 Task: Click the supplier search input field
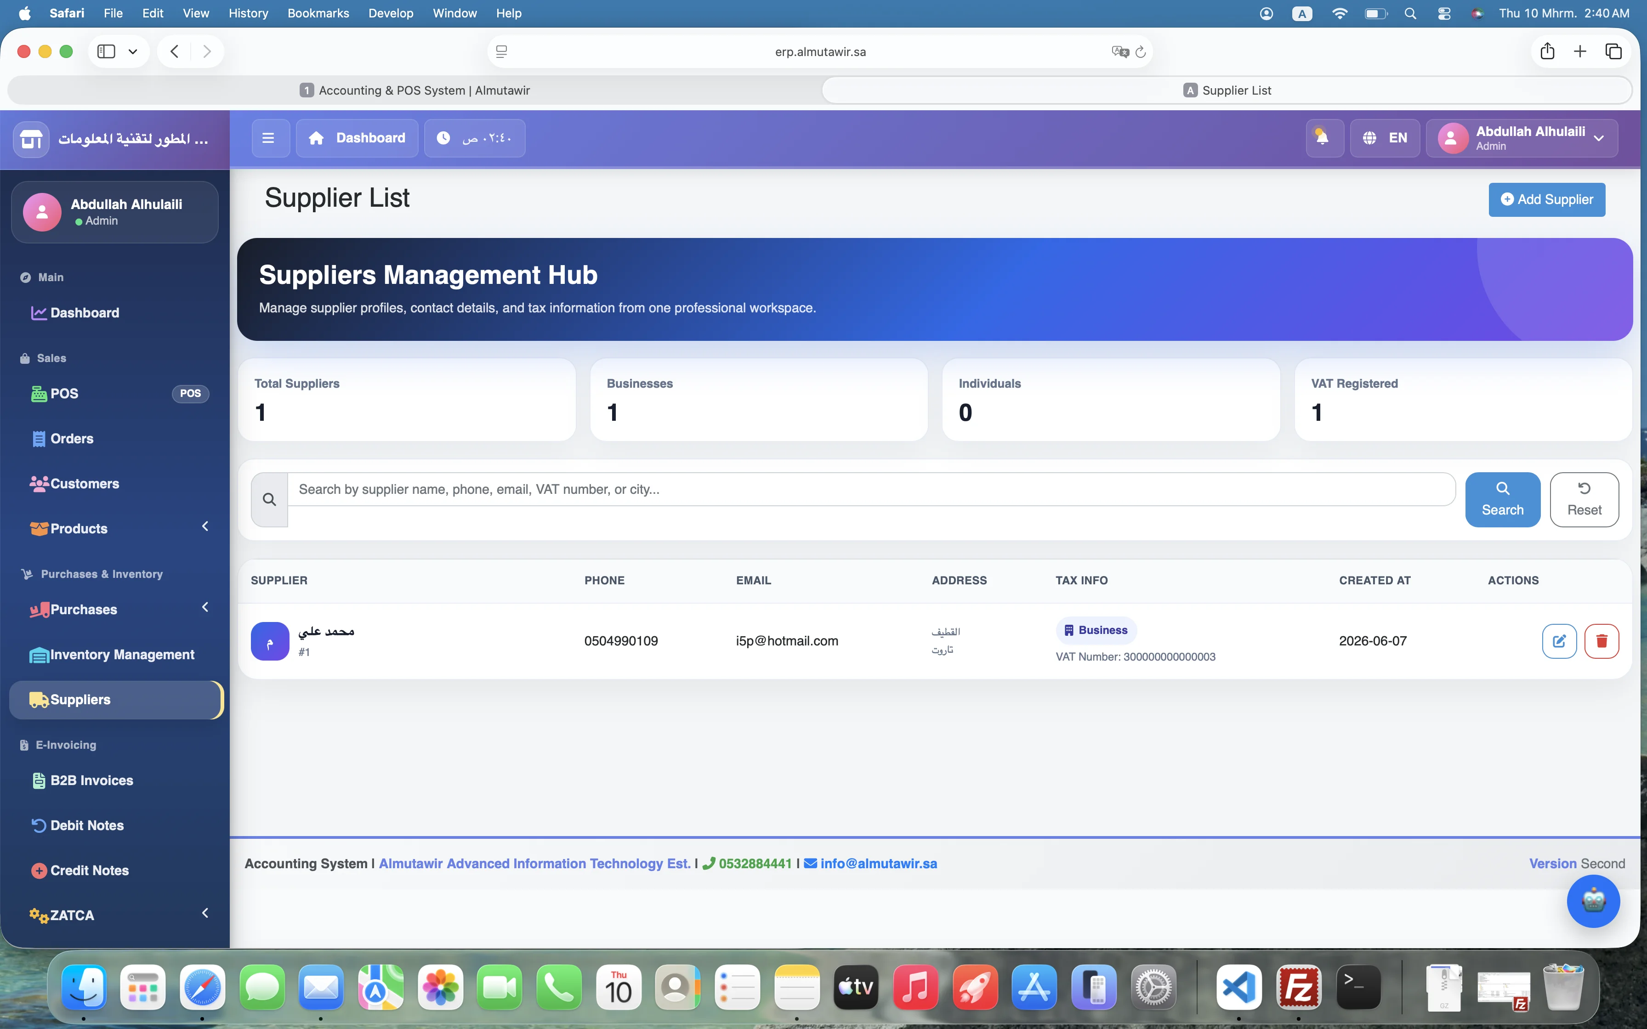pyautogui.click(x=871, y=489)
